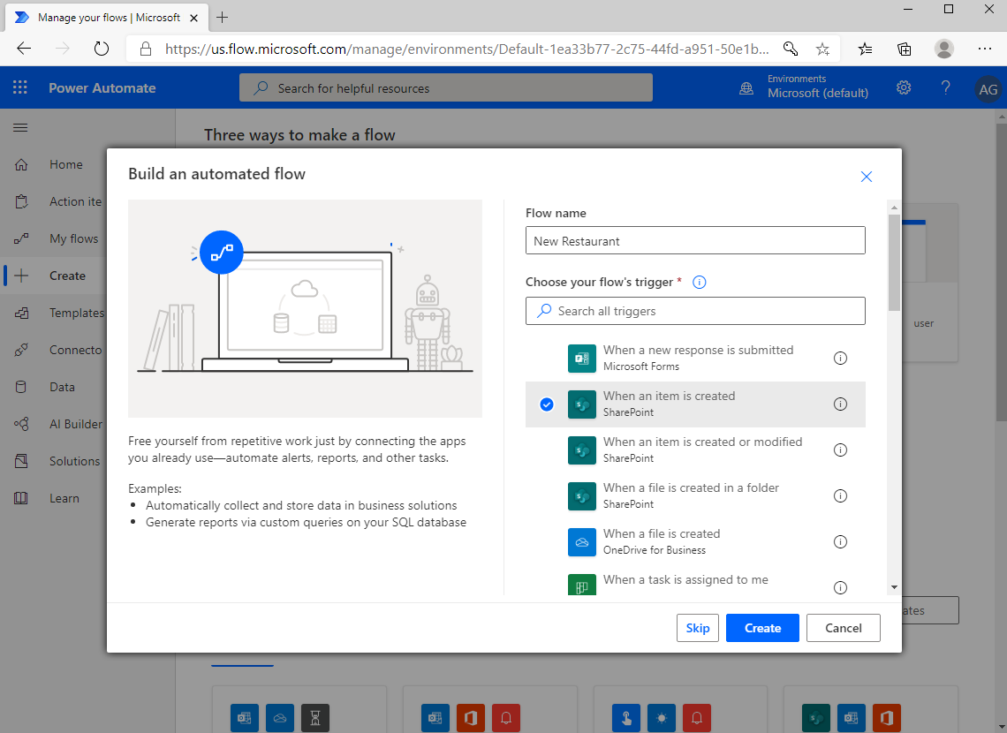Select 'When an item is created or modified'
Image resolution: width=1007 pixels, height=733 pixels.
(x=695, y=450)
